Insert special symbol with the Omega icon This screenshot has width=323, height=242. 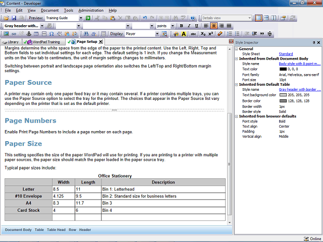(x=51, y=34)
